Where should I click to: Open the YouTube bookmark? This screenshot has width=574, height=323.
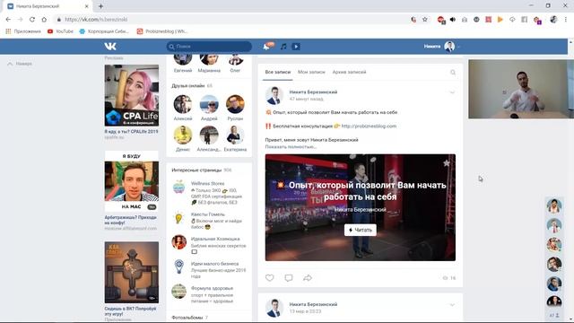pyautogui.click(x=60, y=31)
